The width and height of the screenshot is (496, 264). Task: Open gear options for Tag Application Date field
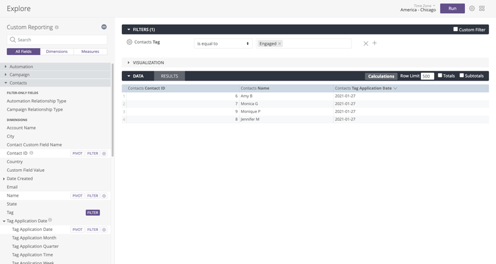[104, 230]
